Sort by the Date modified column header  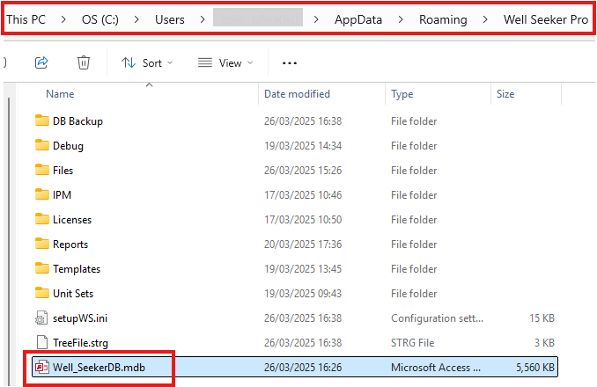coord(297,94)
